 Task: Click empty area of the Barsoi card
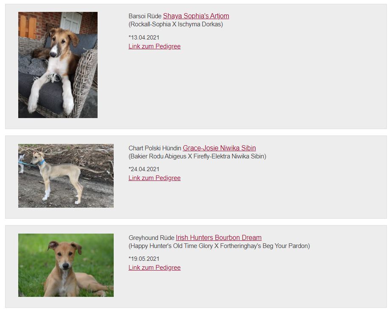tap(275, 87)
